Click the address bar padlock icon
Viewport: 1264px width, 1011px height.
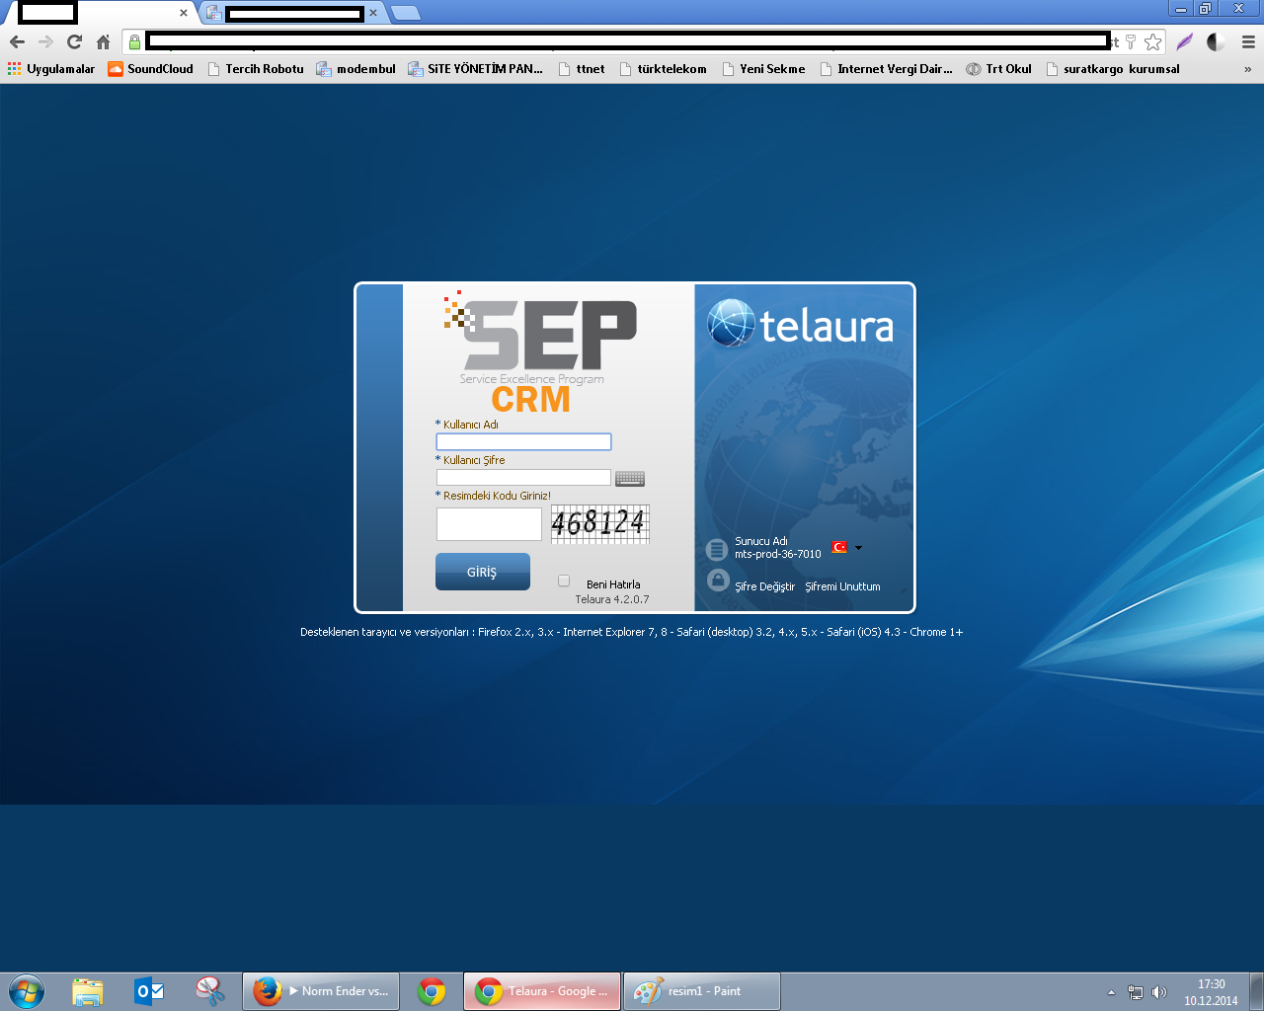[x=135, y=41]
